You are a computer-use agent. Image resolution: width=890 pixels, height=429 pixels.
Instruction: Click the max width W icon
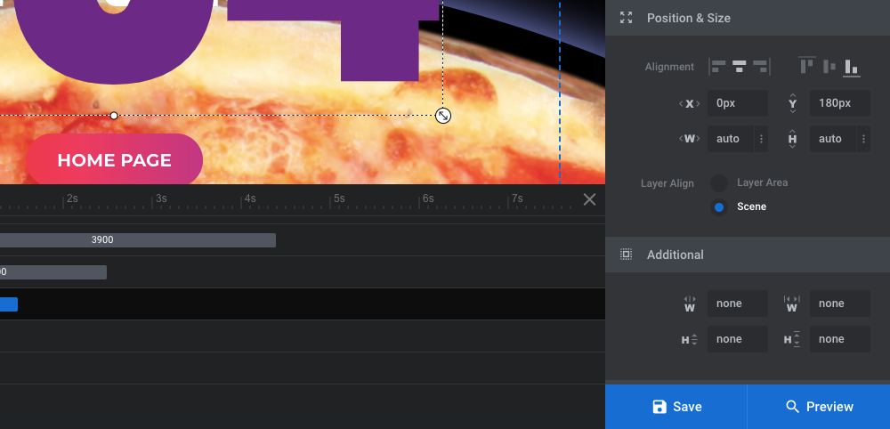(792, 304)
